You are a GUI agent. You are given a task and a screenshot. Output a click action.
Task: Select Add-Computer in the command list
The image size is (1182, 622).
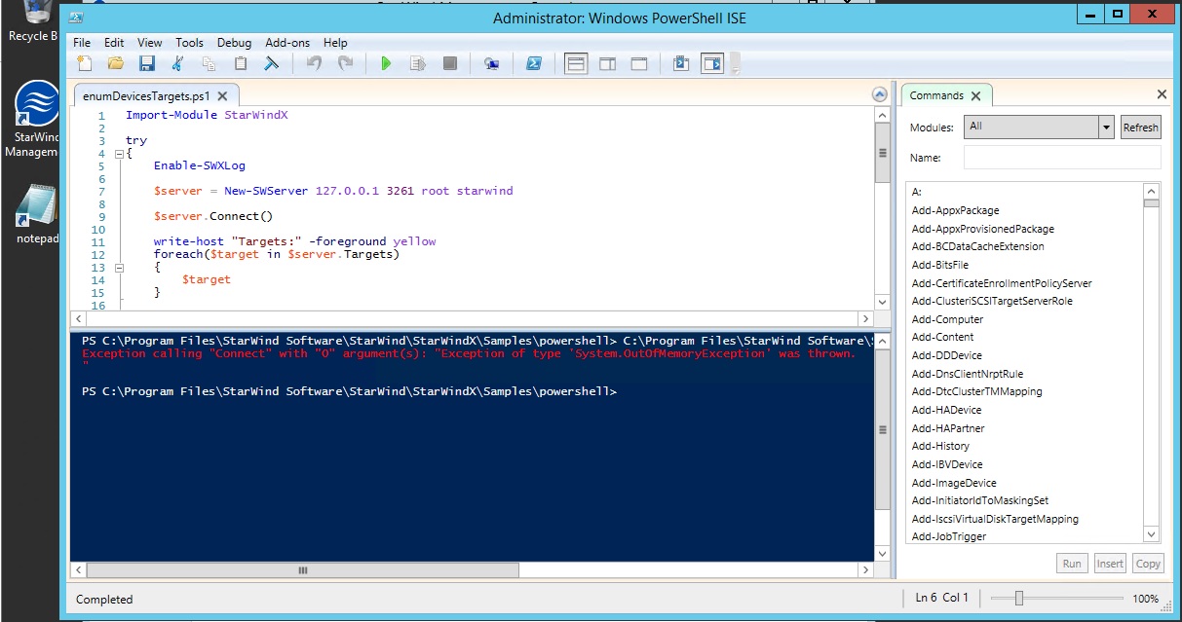(x=947, y=319)
